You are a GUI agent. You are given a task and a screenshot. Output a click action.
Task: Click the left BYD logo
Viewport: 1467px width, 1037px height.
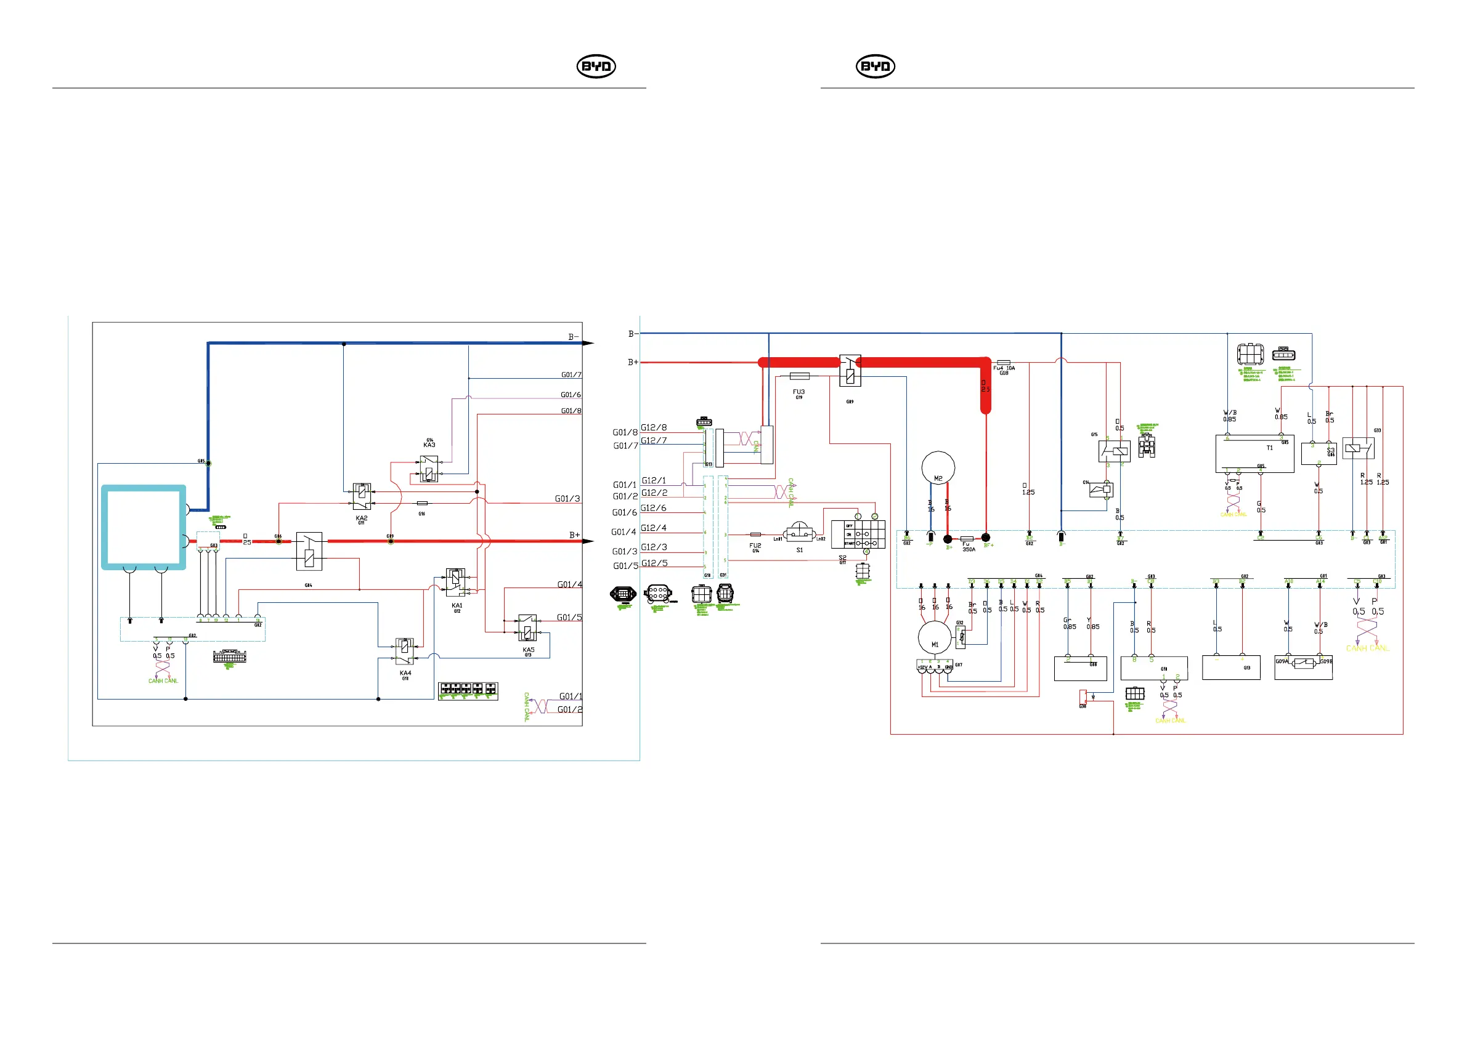click(596, 67)
